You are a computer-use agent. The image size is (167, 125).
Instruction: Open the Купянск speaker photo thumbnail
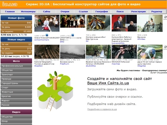[124, 23]
